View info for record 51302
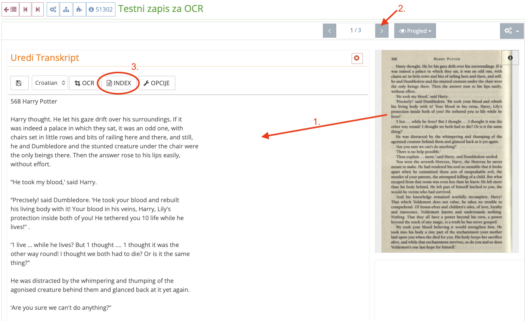 101,9
